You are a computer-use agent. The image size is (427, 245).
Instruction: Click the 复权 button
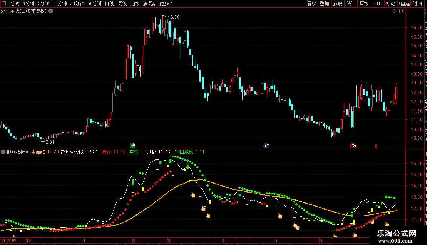[311, 3]
